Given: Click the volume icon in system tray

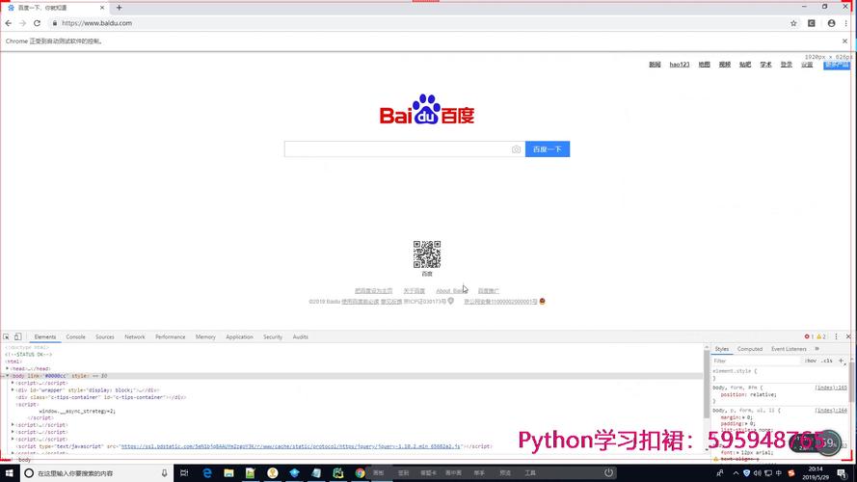Looking at the screenshot, I should 757,473.
